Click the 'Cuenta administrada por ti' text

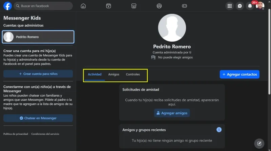pyautogui.click(x=172, y=52)
